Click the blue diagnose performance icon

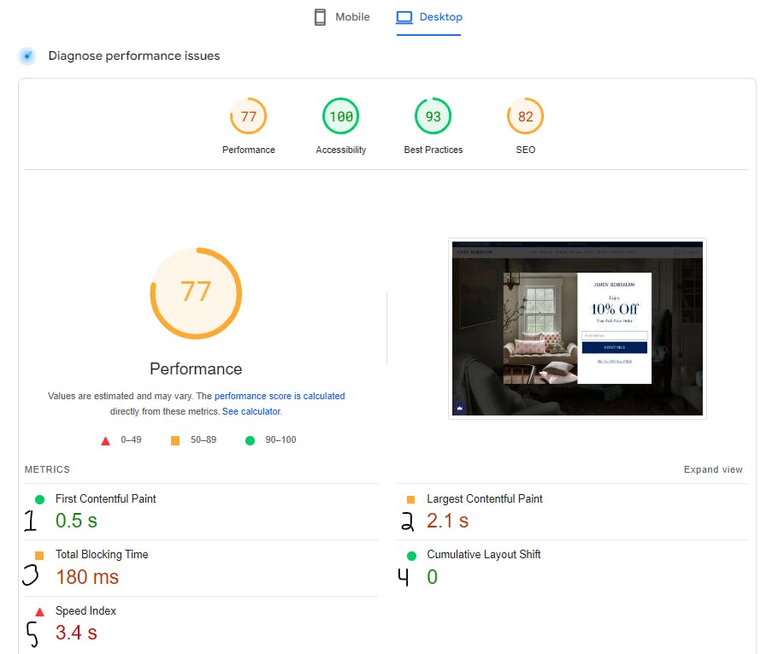click(x=27, y=56)
